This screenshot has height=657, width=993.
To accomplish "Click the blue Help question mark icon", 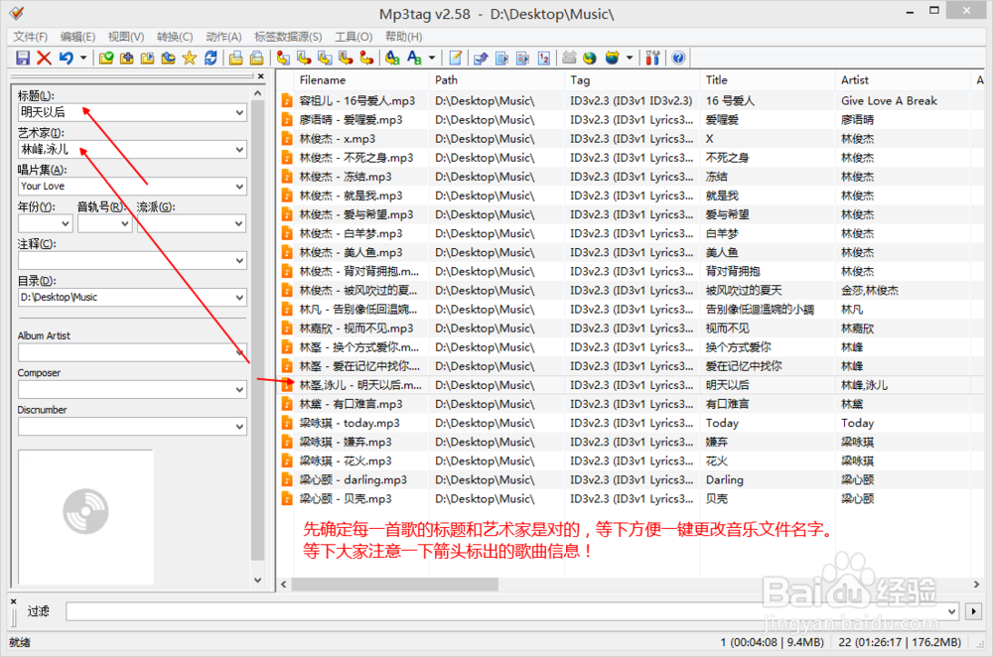I will 678,59.
